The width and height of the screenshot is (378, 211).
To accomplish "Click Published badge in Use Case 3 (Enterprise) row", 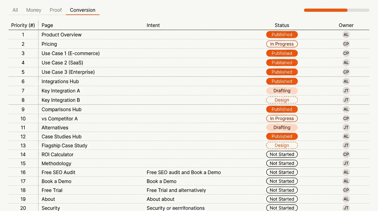I will coord(282,72).
